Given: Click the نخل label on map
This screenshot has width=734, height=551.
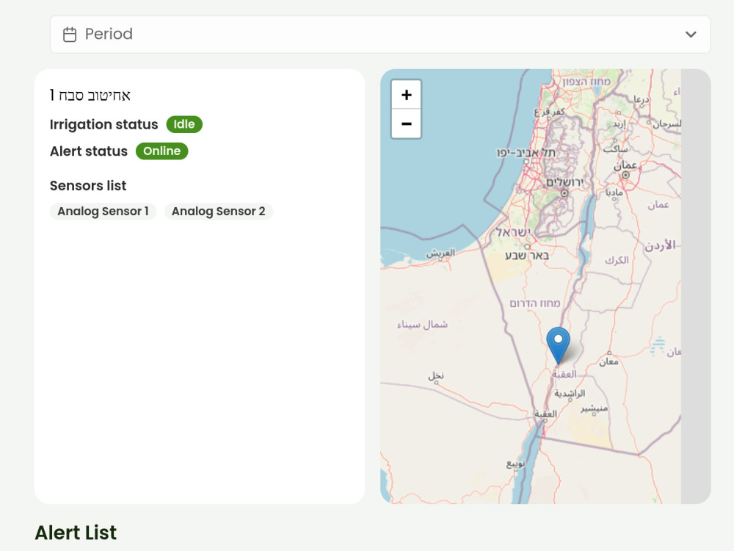Looking at the screenshot, I should pyautogui.click(x=436, y=375).
